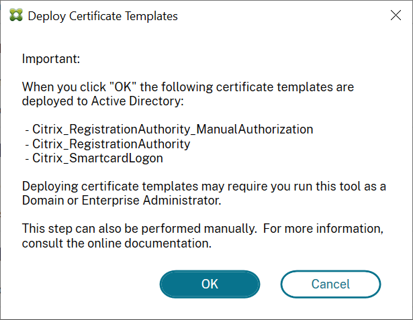The image size is (413, 320).
Task: Click the sentence starting "When you click"
Action: click(x=188, y=87)
